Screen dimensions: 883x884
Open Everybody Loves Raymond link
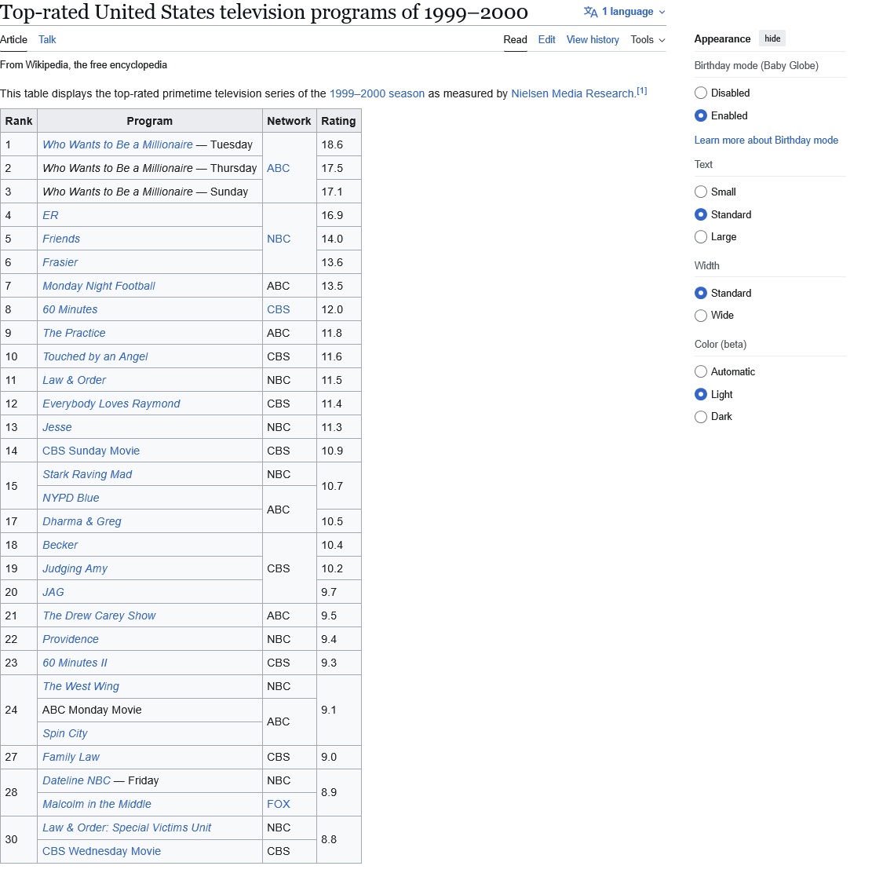click(x=111, y=404)
